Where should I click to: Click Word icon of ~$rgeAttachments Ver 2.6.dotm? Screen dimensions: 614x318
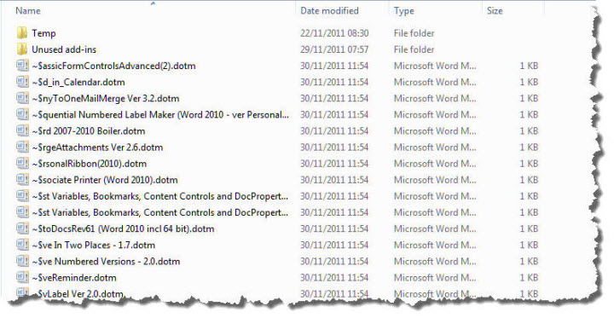click(22, 147)
